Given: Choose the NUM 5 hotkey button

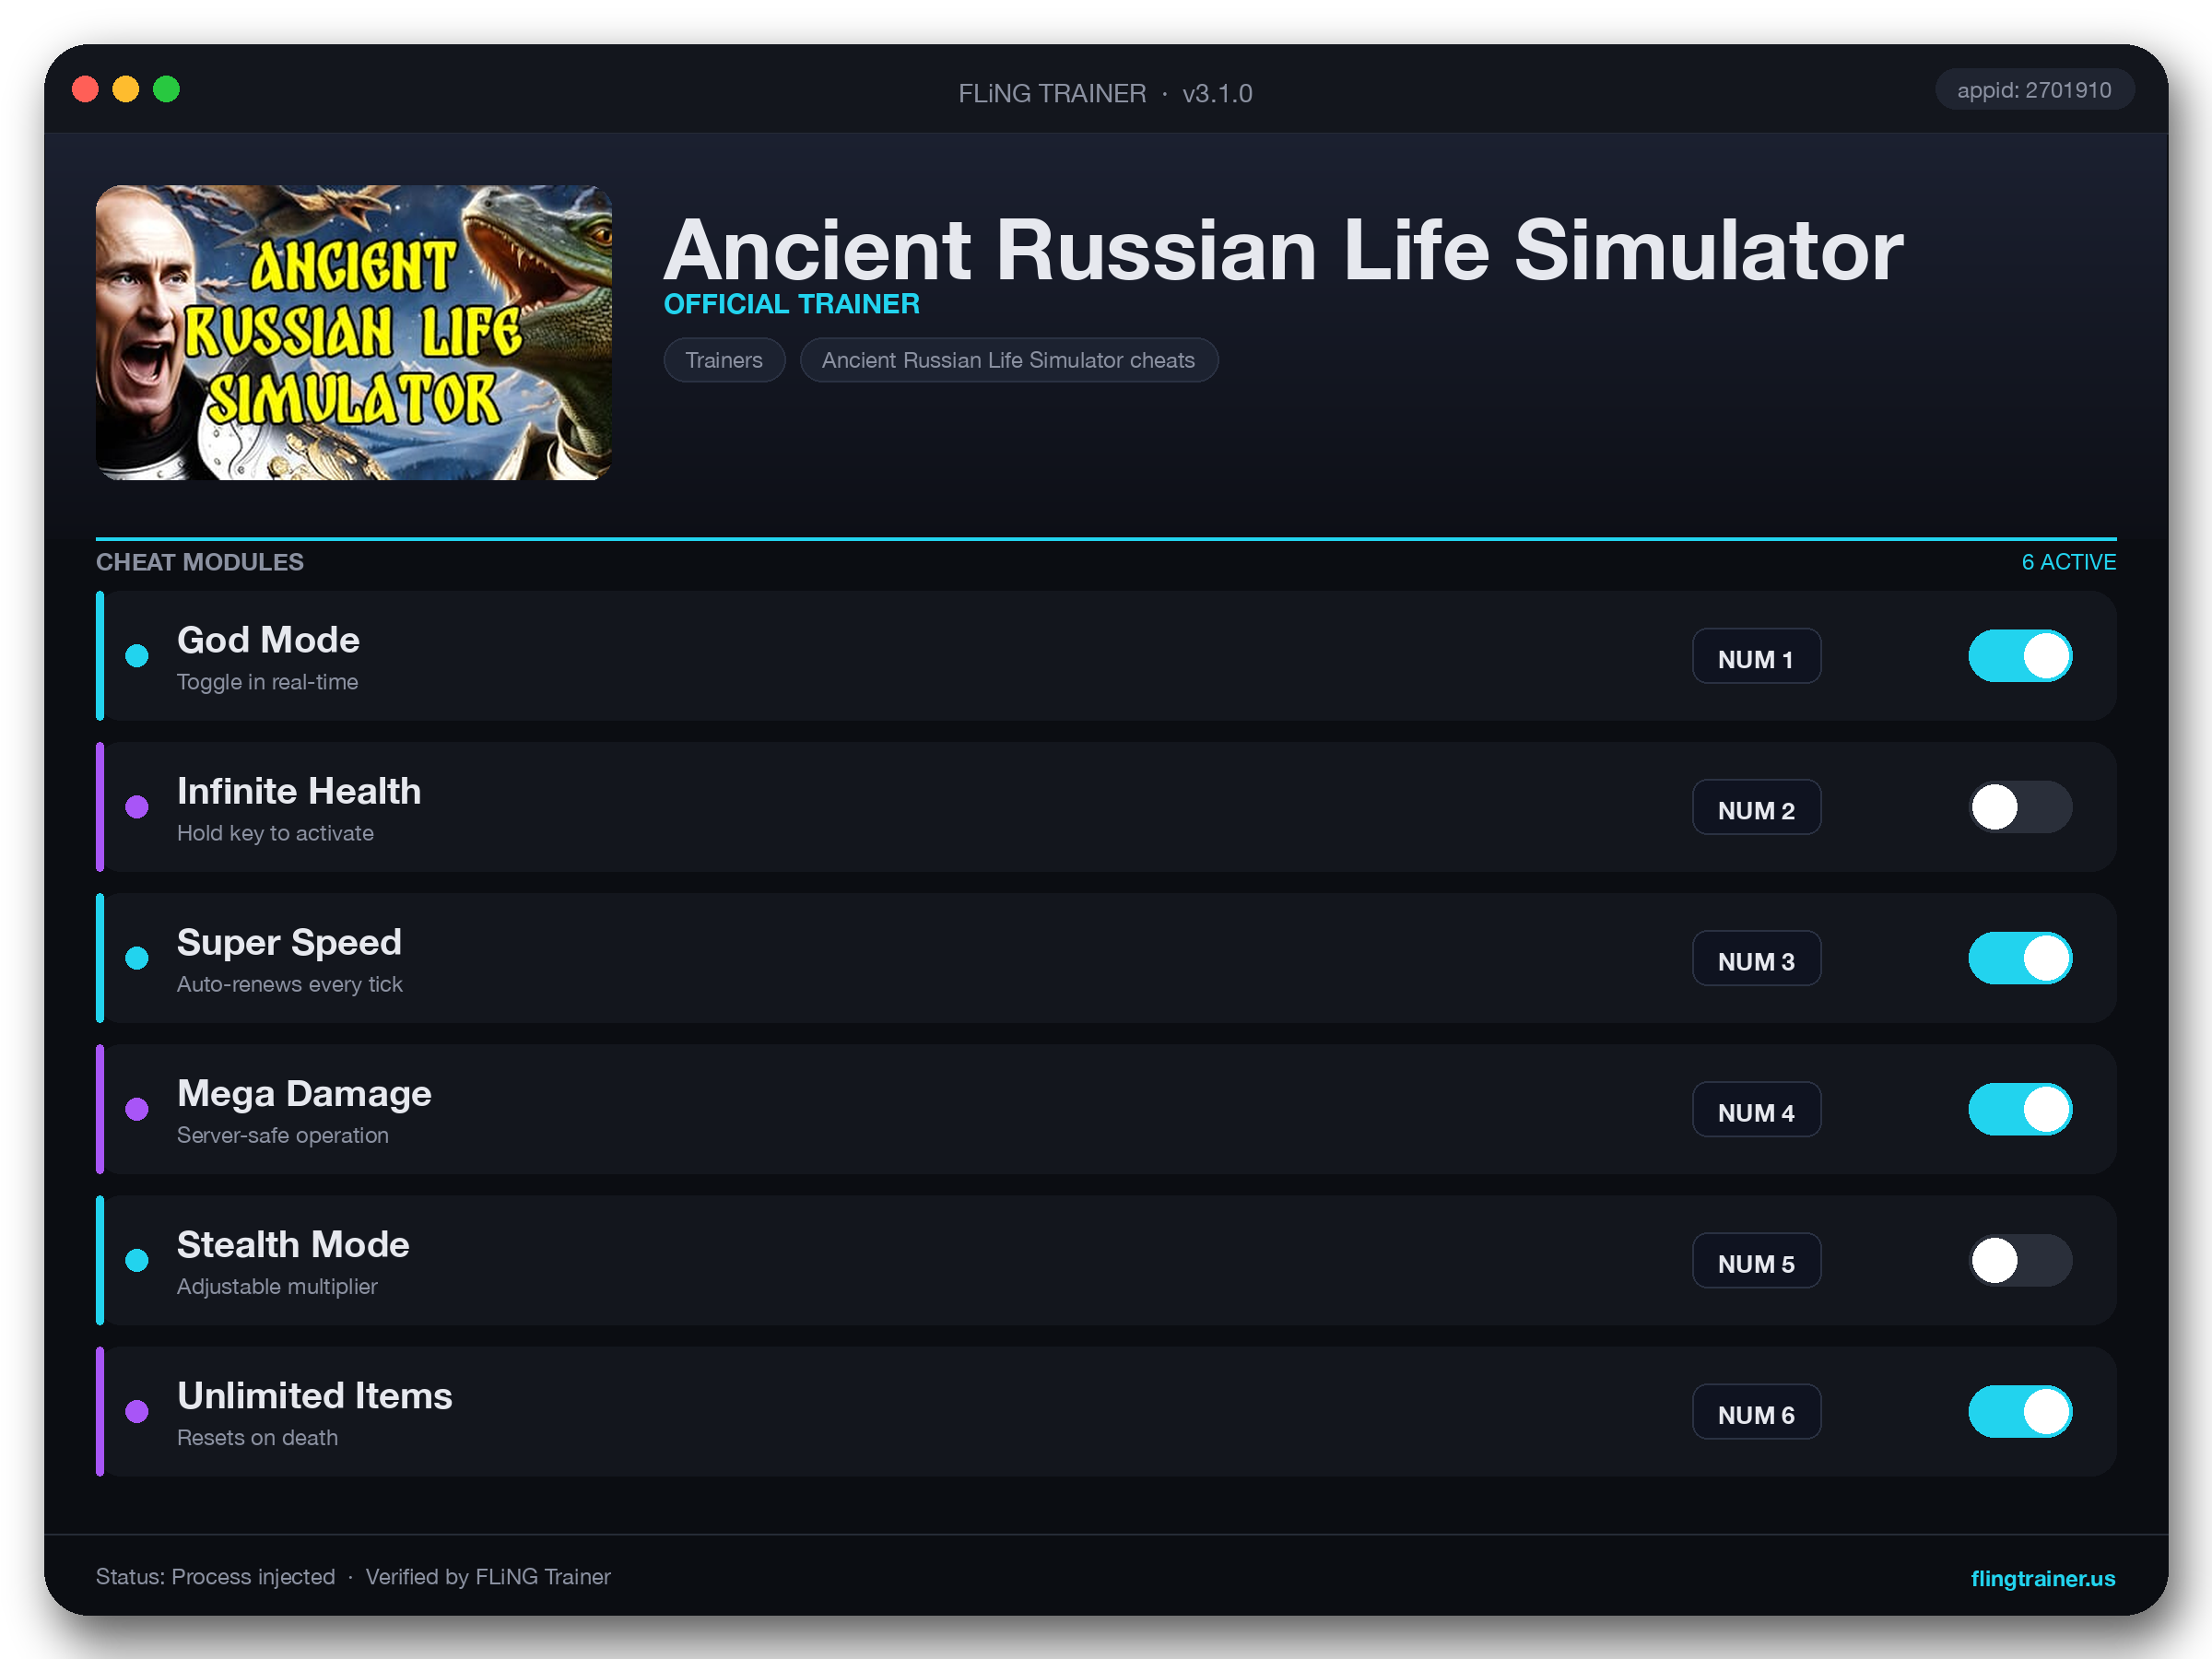Looking at the screenshot, I should [1756, 1260].
